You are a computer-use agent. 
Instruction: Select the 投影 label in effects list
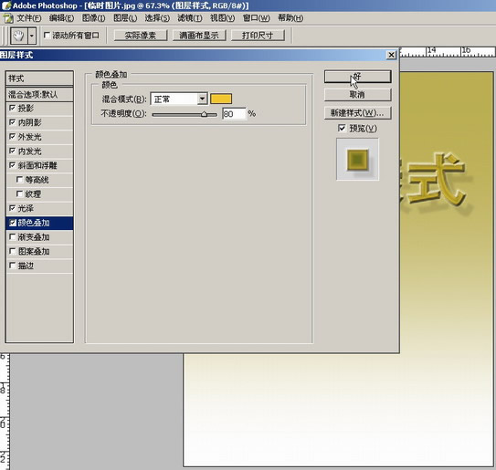click(x=26, y=108)
